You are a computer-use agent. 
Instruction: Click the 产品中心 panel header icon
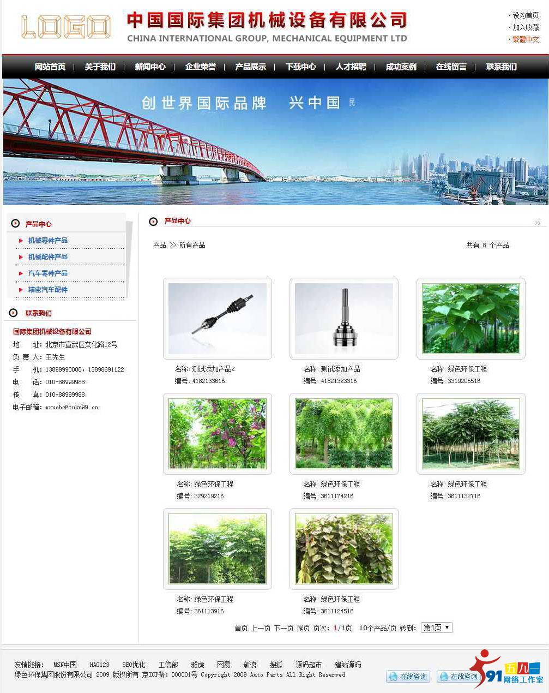click(x=15, y=224)
